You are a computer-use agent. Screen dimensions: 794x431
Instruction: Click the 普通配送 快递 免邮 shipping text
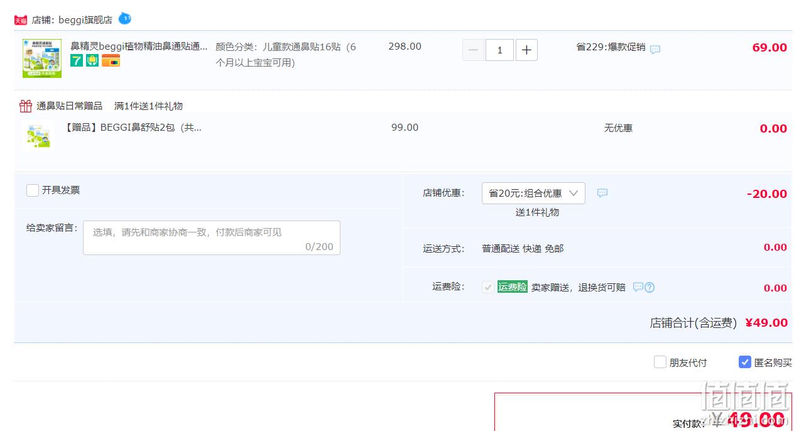tap(523, 249)
